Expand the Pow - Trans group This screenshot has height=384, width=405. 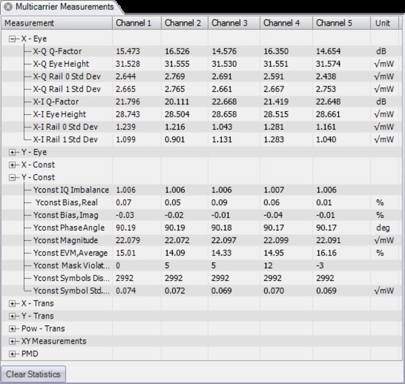12,329
